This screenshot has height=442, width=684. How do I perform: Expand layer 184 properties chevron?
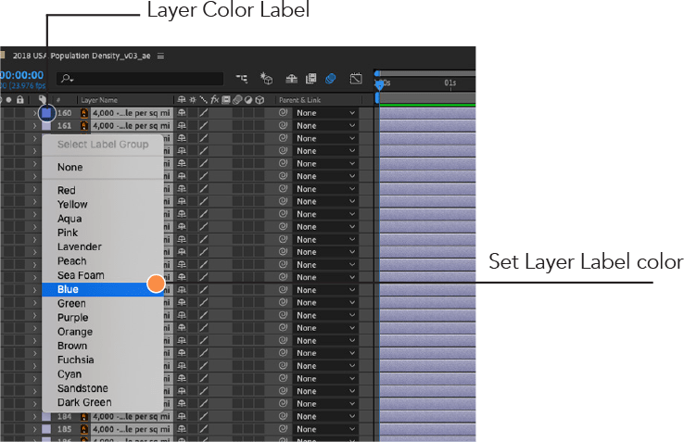[x=34, y=417]
